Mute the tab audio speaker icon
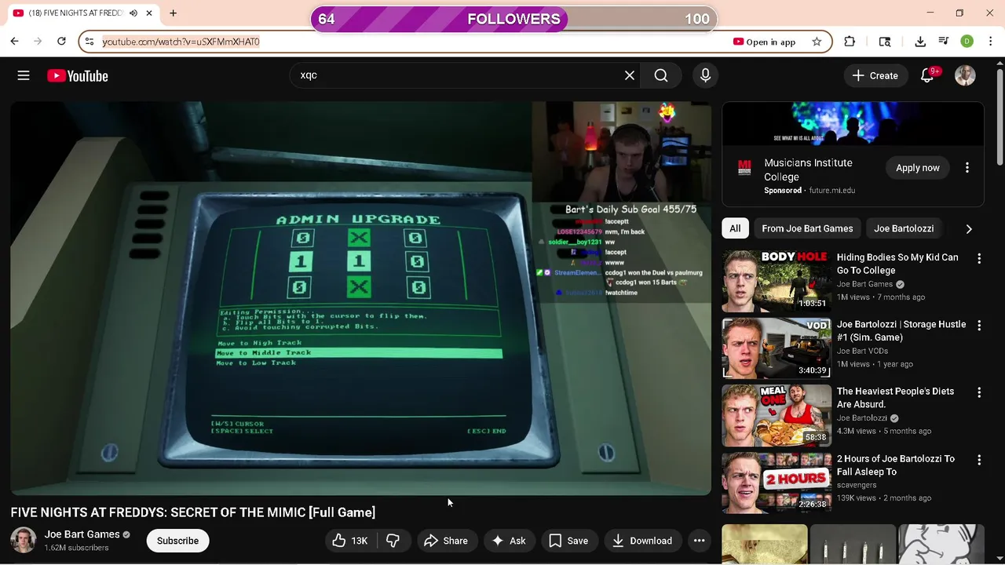 pyautogui.click(x=133, y=13)
